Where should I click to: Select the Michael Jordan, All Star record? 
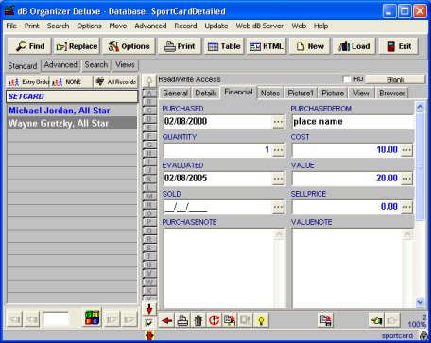(x=72, y=111)
